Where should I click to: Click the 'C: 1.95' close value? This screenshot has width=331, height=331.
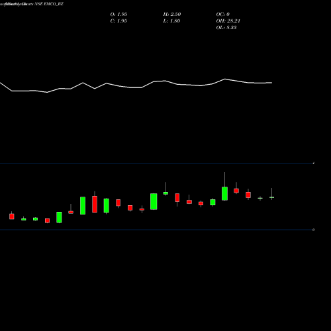[118, 21]
